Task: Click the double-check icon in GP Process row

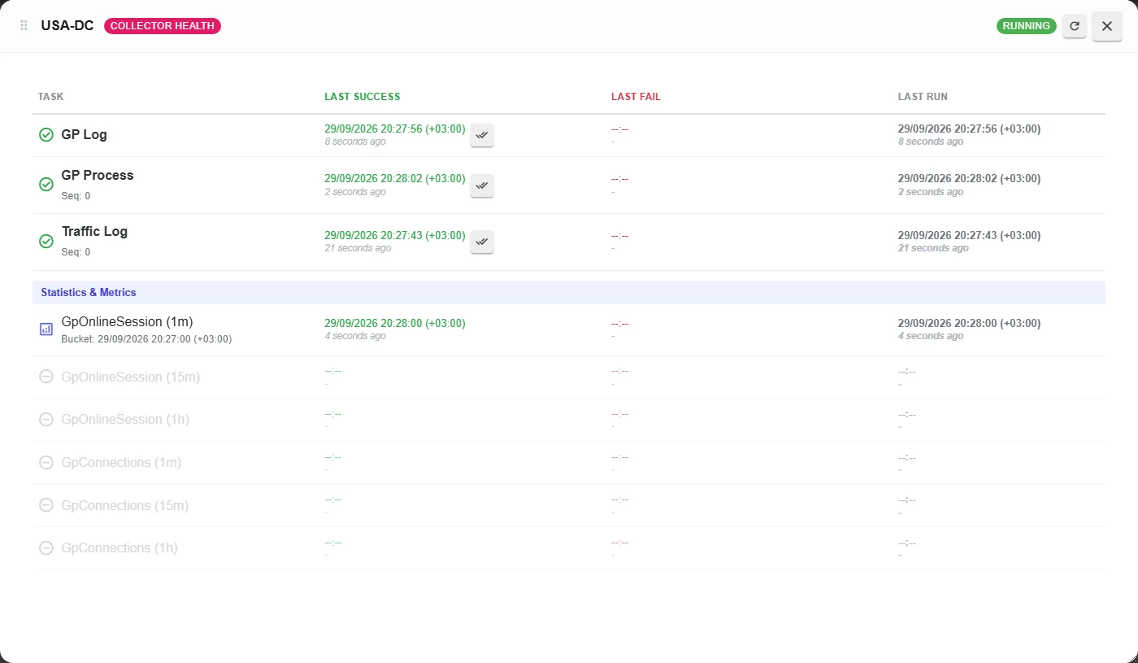Action: pos(482,185)
